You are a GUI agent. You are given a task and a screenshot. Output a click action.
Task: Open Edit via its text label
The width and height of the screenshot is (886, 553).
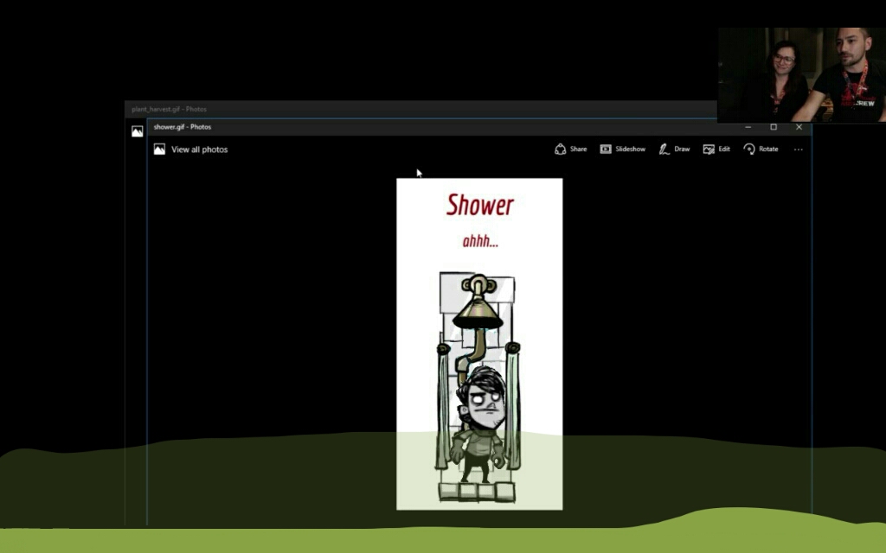pyautogui.click(x=724, y=149)
